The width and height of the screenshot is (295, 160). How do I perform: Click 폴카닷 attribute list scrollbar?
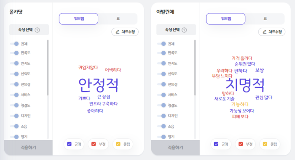(48, 68)
